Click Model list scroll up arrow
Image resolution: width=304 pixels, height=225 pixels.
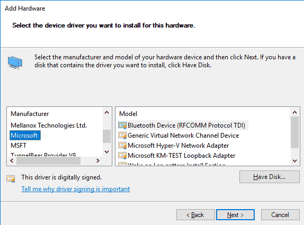[294, 112]
